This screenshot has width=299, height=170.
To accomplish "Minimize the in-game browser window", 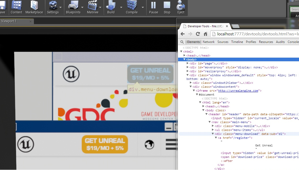I will 169,127.
